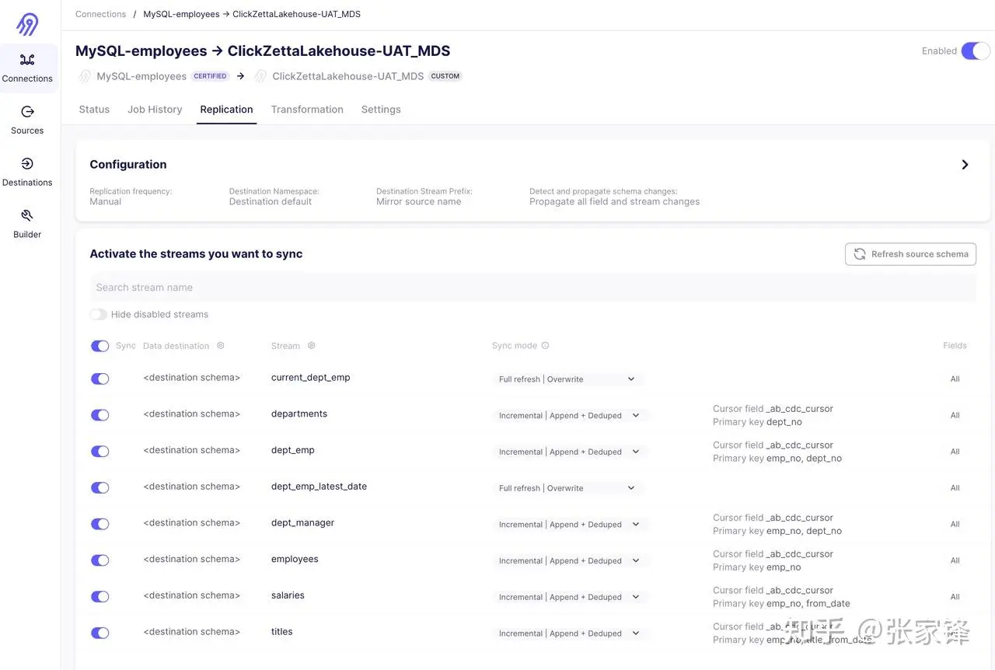The width and height of the screenshot is (995, 670).
Task: Click Fields 'All' for employees row
Action: pyautogui.click(x=955, y=561)
